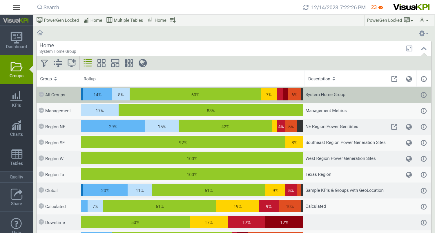Open the Region W group link
Image resolution: width=435 pixels, height=233 pixels.
tap(54, 159)
